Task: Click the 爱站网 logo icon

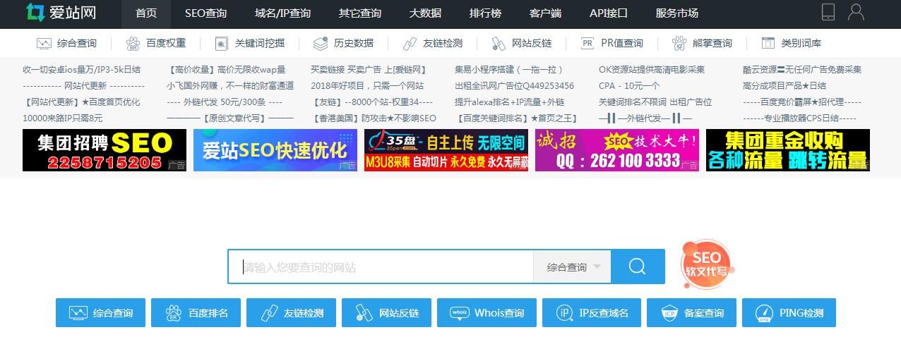Action: 35,12
